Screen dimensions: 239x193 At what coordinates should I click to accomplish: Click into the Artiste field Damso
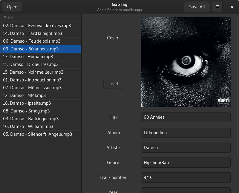(x=186, y=148)
